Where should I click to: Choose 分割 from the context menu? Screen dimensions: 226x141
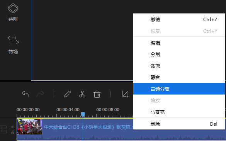click(179, 54)
